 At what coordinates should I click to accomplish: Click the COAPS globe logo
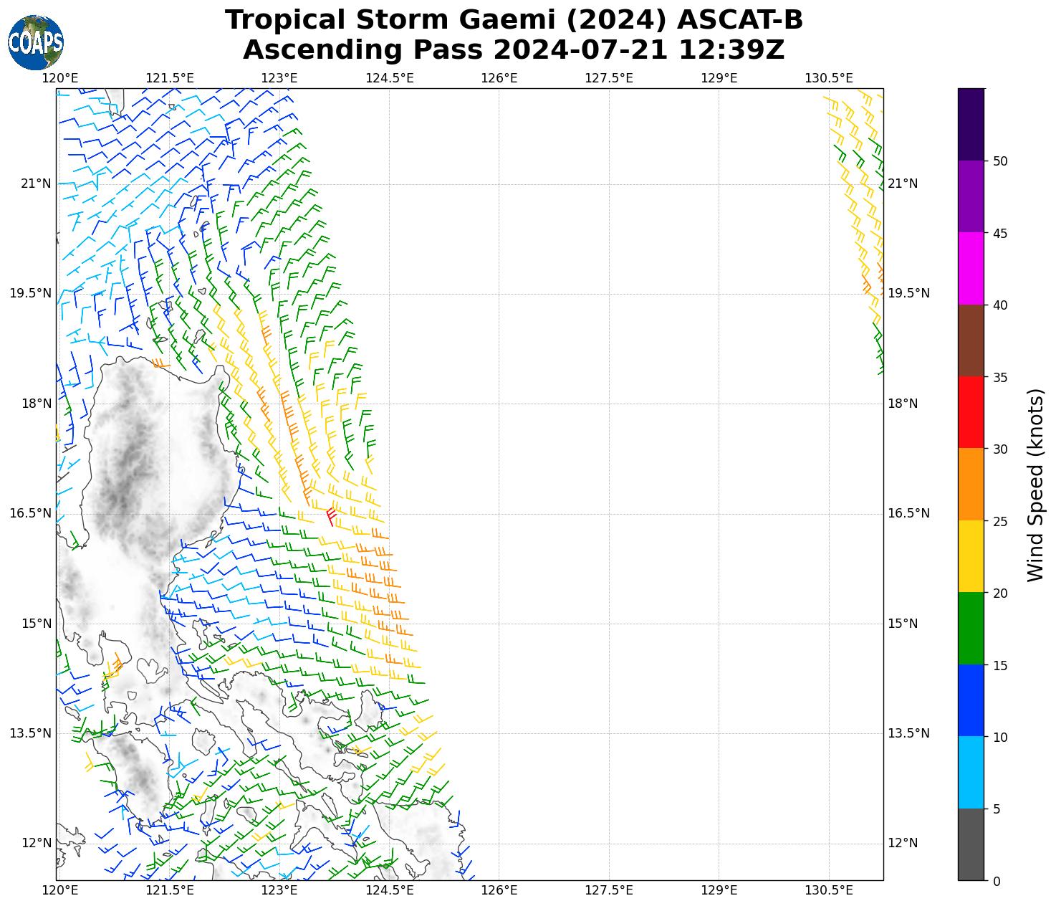[x=36, y=42]
